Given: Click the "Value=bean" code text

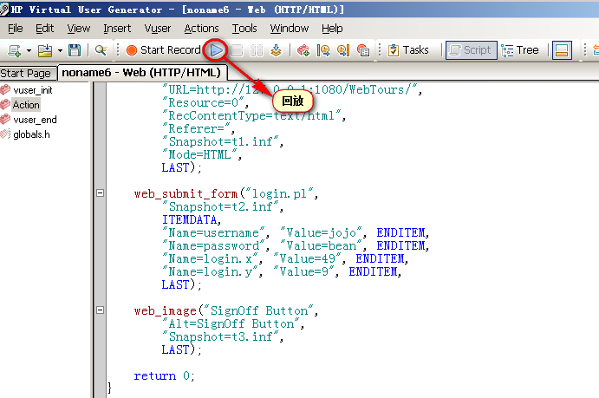Looking at the screenshot, I should click(x=321, y=245).
